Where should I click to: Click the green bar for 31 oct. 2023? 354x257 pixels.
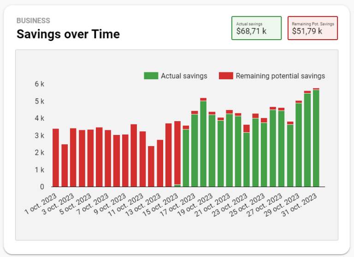316,138
